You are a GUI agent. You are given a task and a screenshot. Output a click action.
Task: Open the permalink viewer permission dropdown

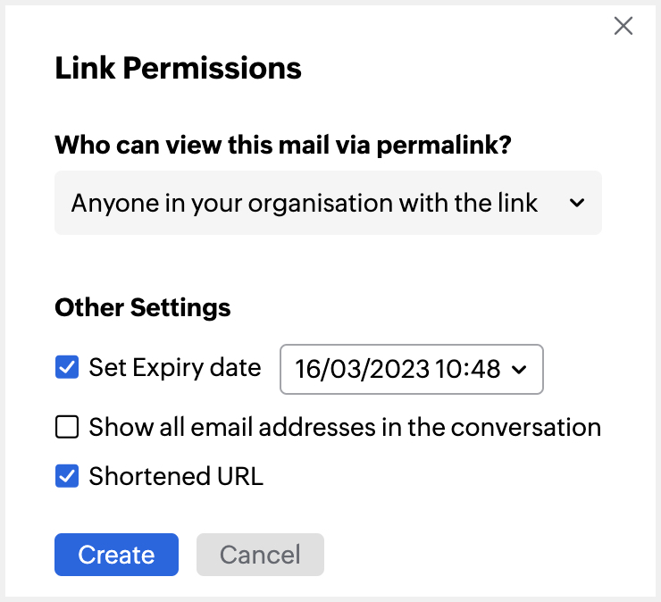[328, 204]
